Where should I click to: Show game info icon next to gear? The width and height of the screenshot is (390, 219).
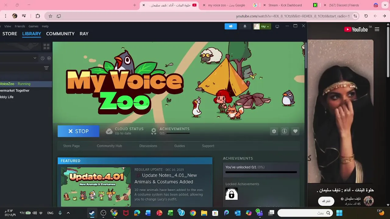pyautogui.click(x=285, y=131)
